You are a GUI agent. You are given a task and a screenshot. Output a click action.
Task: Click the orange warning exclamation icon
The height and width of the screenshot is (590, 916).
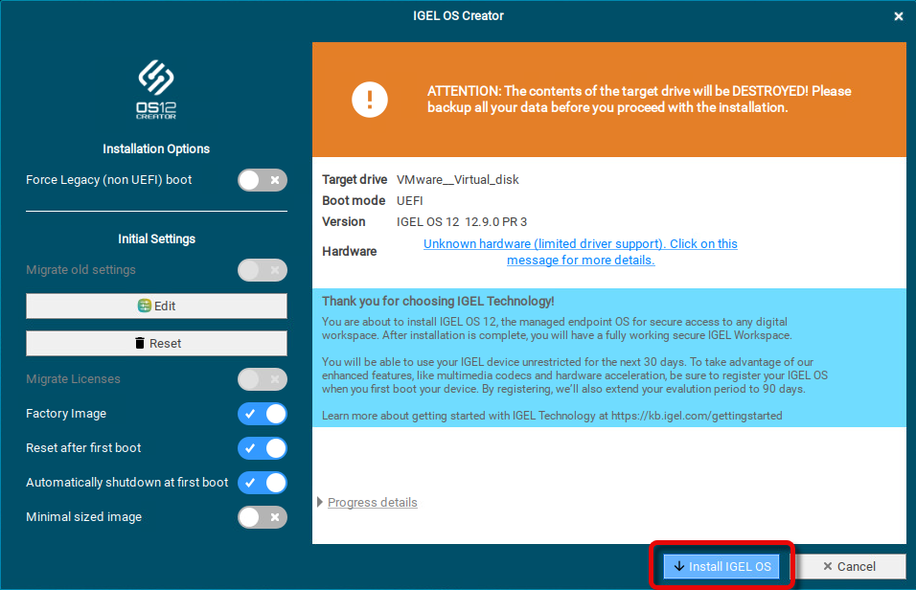[369, 100]
